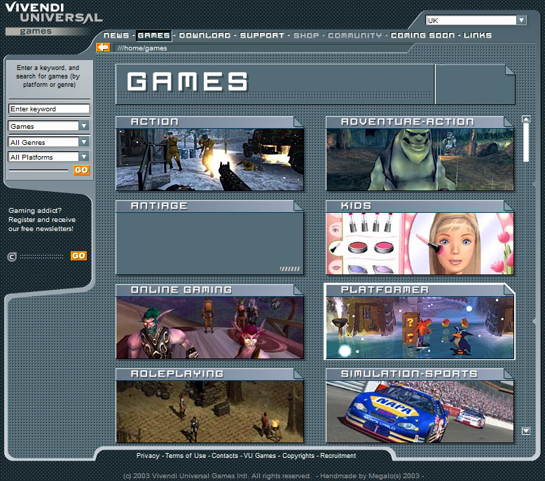Expand the Games category dropdown
545x481 pixels.
point(84,126)
